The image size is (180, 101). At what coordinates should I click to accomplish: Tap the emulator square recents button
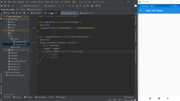150,98
